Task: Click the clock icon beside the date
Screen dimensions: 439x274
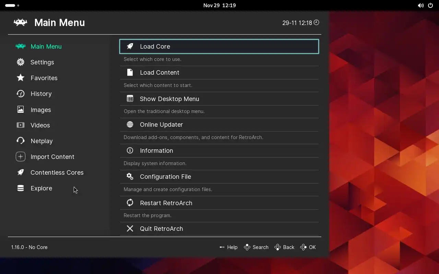Action: (317, 23)
